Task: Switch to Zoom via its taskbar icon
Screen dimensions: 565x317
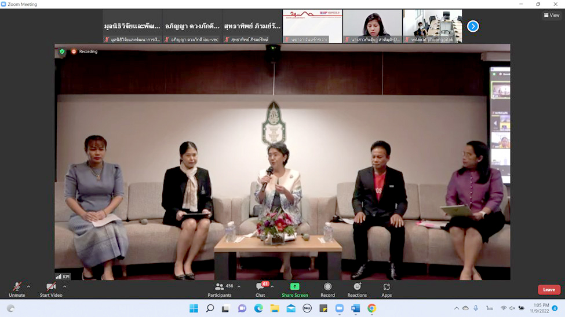Action: (x=340, y=308)
